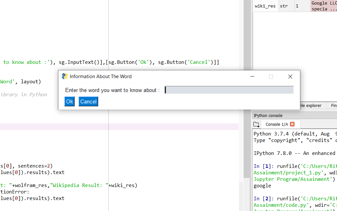Select the wiki_res variable name cell

click(x=265, y=6)
